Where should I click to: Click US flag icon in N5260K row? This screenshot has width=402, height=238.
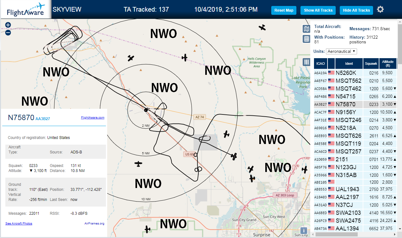pyautogui.click(x=331, y=73)
